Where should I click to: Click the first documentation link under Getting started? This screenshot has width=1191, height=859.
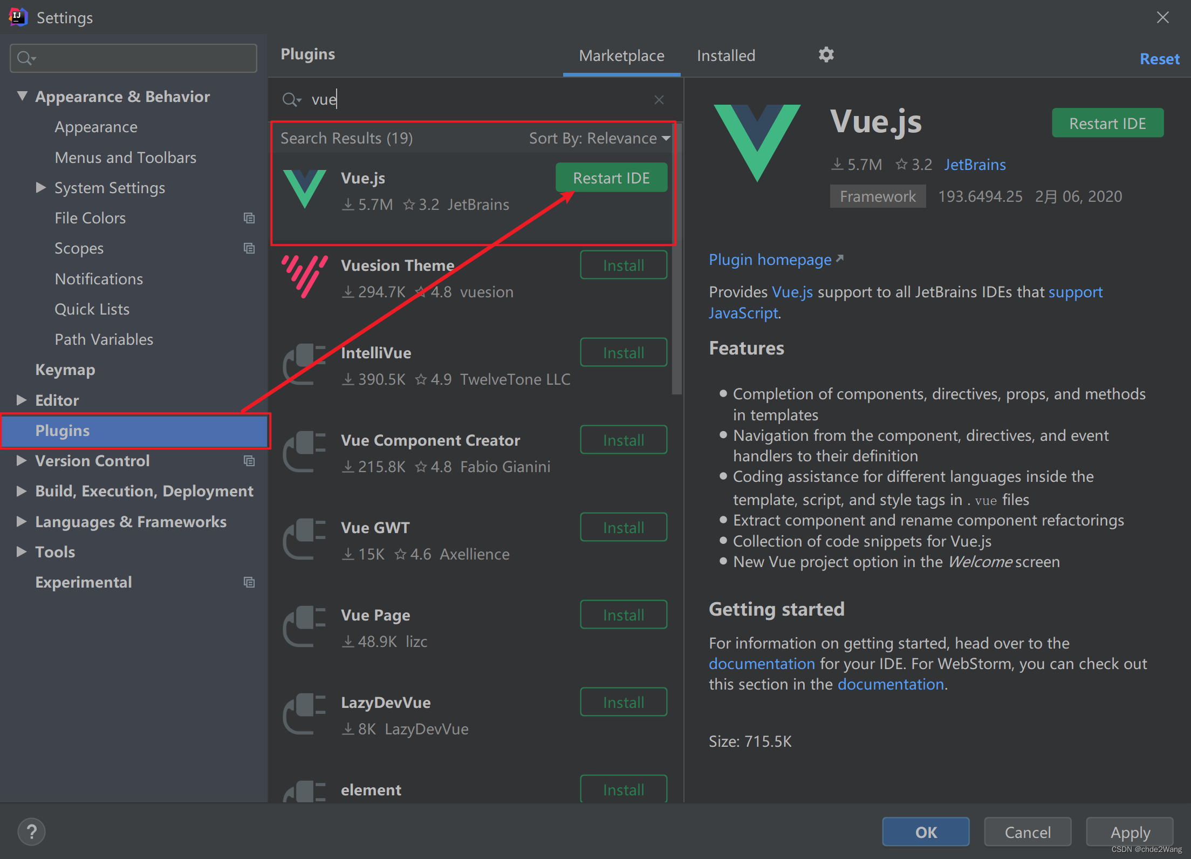pos(762,664)
